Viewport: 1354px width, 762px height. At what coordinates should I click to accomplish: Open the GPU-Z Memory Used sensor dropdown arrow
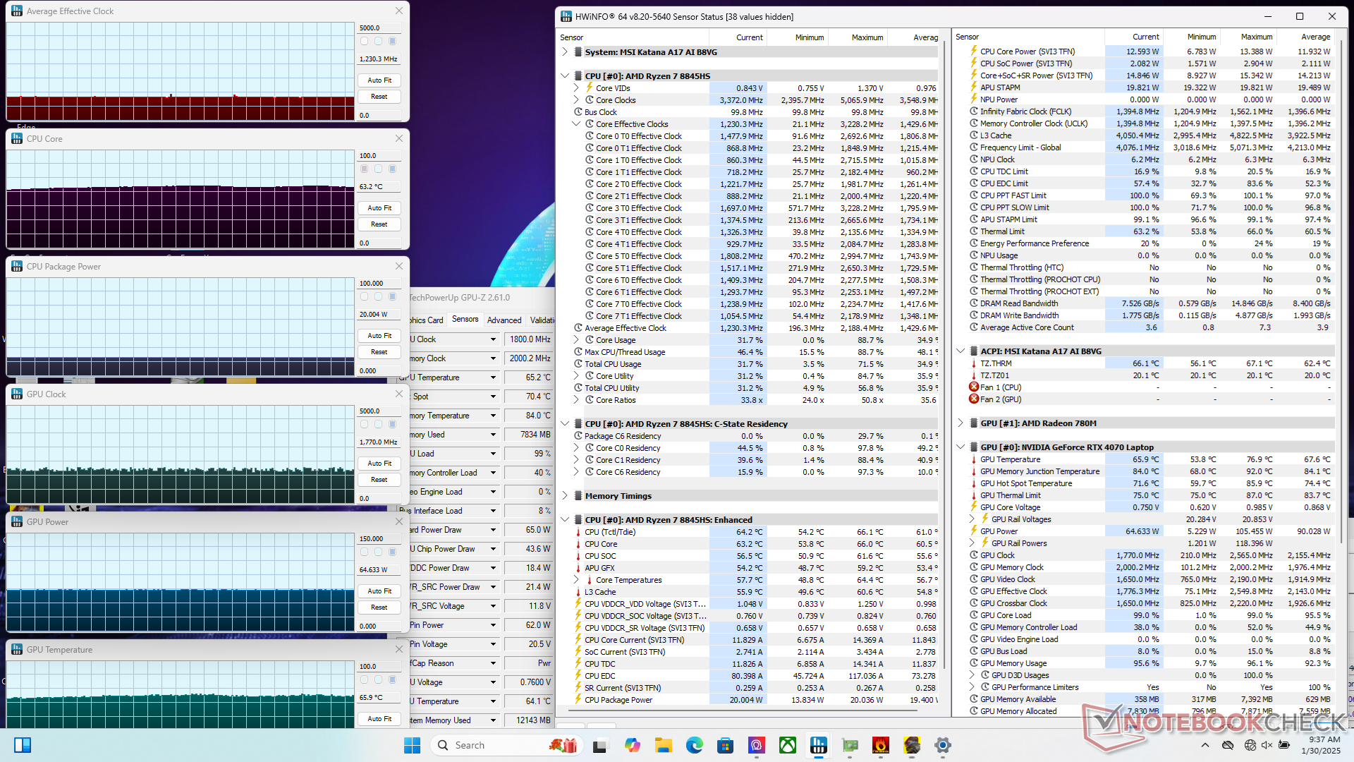(x=493, y=435)
